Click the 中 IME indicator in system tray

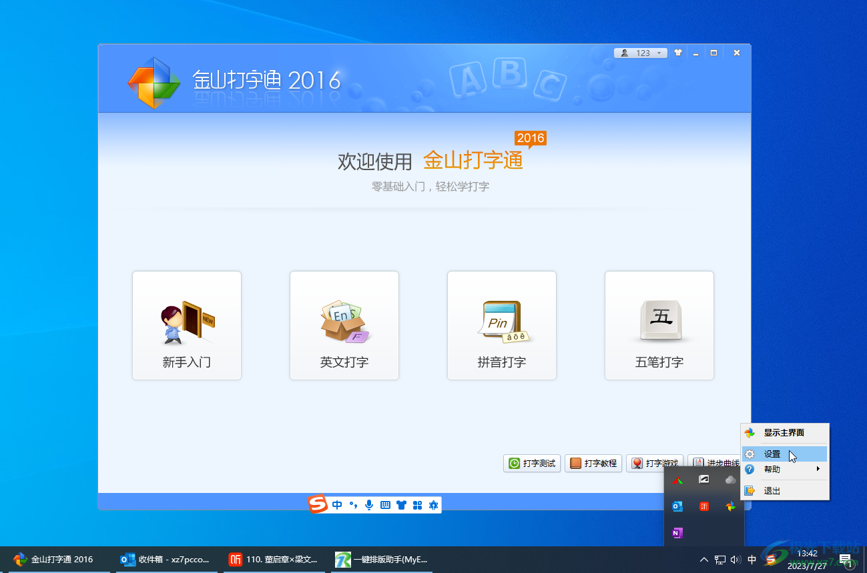(752, 560)
